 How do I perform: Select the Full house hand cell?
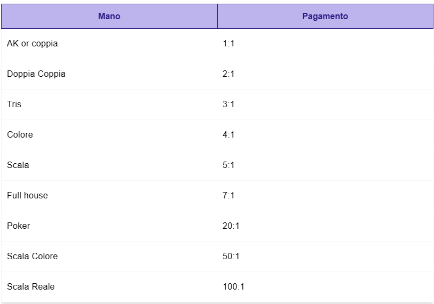point(109,196)
